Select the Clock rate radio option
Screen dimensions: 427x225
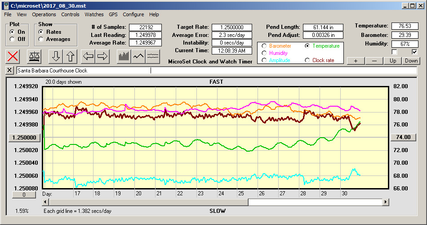pos(307,60)
